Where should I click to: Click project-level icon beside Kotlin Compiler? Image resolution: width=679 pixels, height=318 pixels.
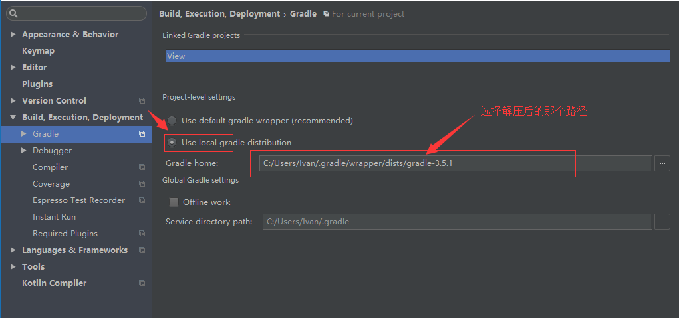click(x=142, y=283)
